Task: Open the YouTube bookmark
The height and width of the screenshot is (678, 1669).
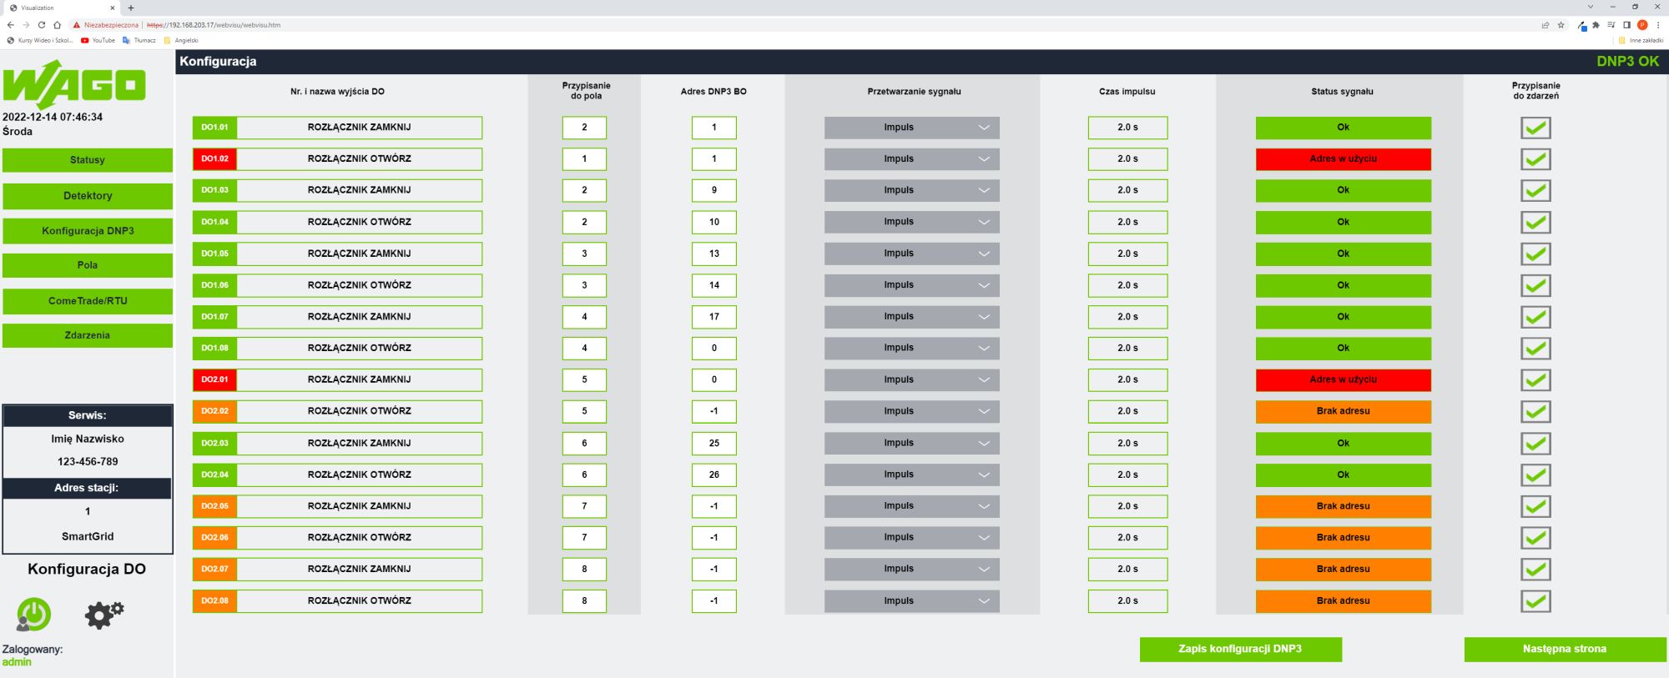Action: [98, 40]
